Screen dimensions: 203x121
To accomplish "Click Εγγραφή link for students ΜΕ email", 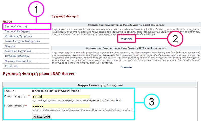I will tap(126, 39).
